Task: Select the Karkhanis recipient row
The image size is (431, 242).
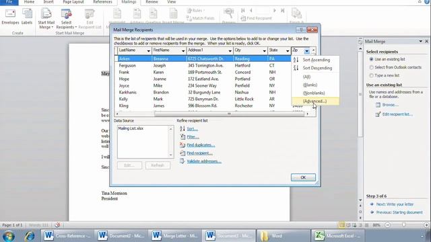Action: 203,93
